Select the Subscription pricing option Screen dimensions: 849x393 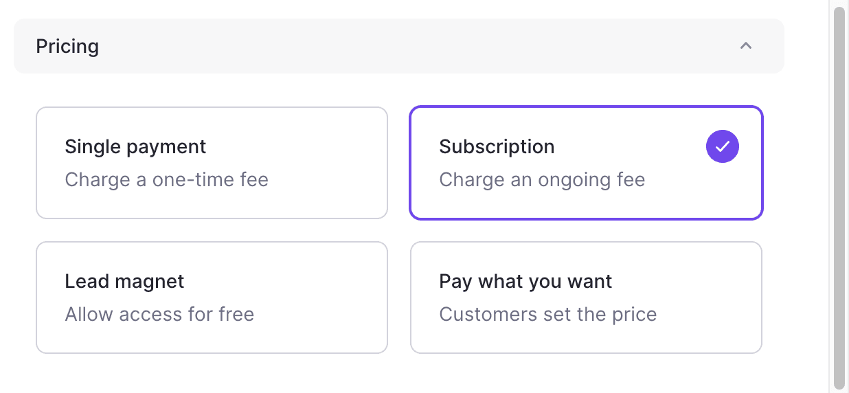pos(586,163)
